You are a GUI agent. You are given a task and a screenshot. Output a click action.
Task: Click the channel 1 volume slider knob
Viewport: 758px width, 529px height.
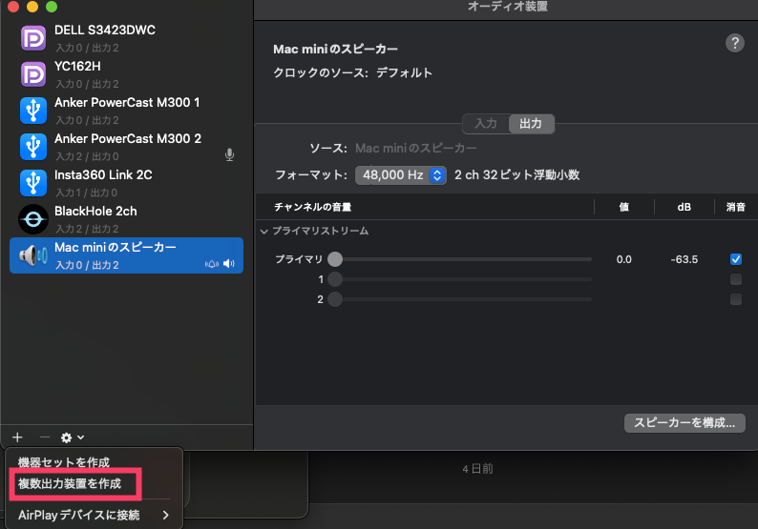point(335,279)
